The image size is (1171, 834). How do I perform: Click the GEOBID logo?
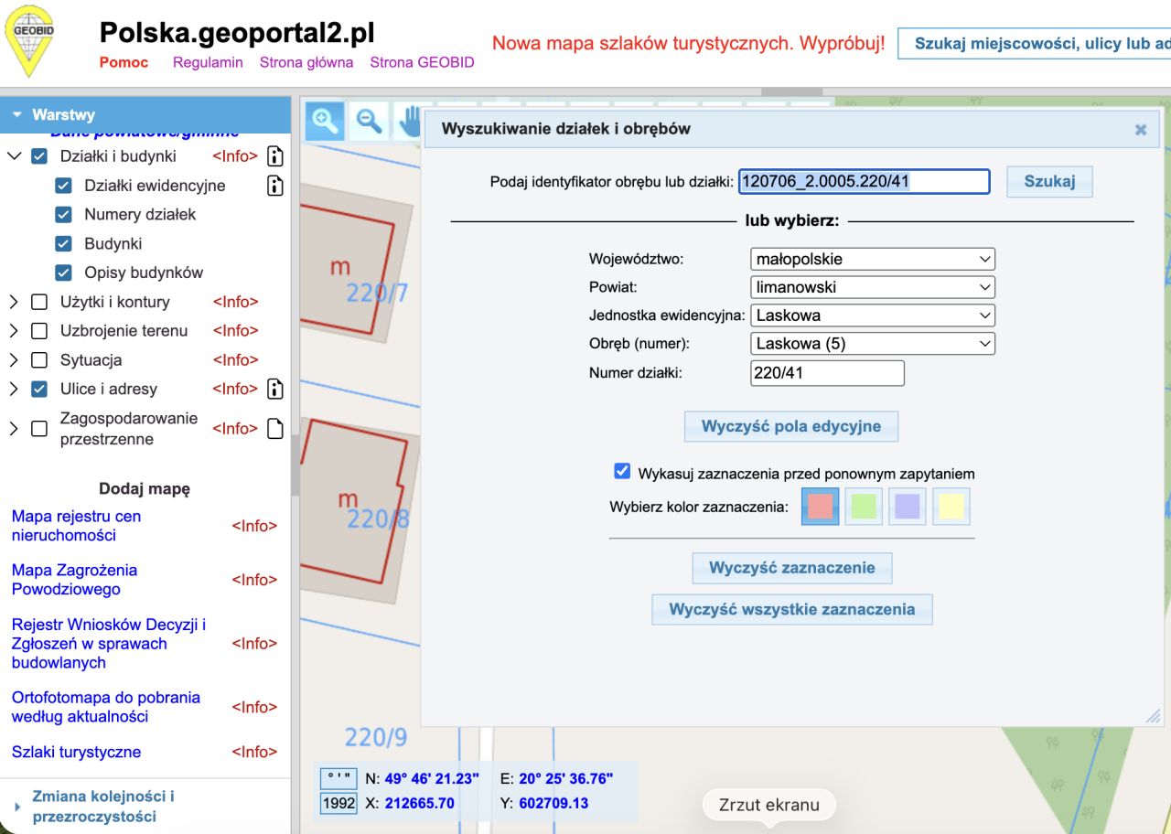click(x=29, y=41)
